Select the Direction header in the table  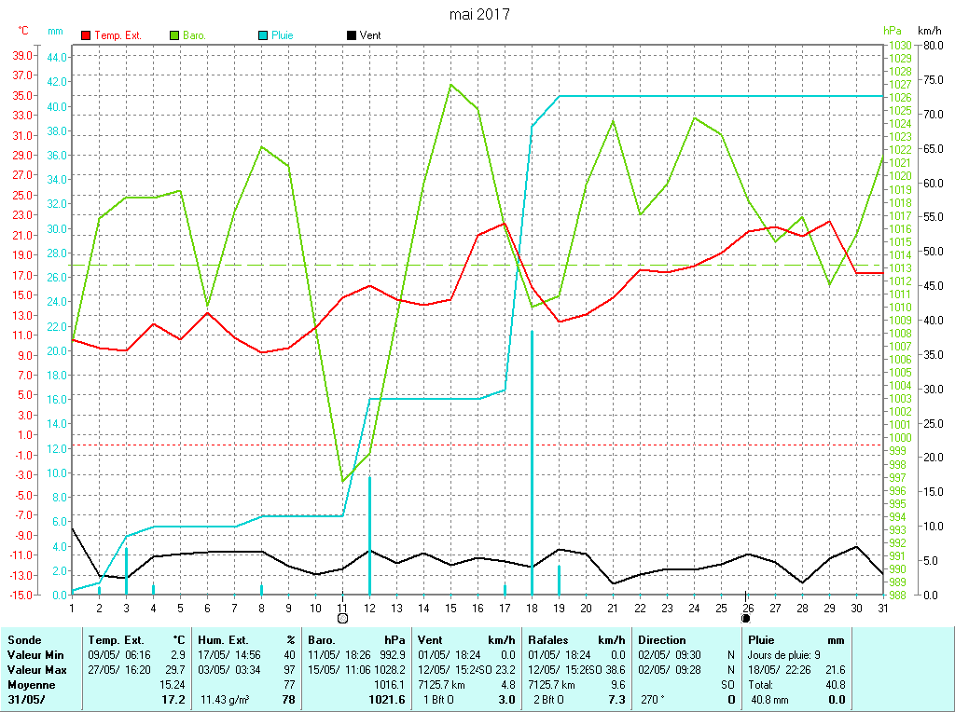pyautogui.click(x=662, y=640)
